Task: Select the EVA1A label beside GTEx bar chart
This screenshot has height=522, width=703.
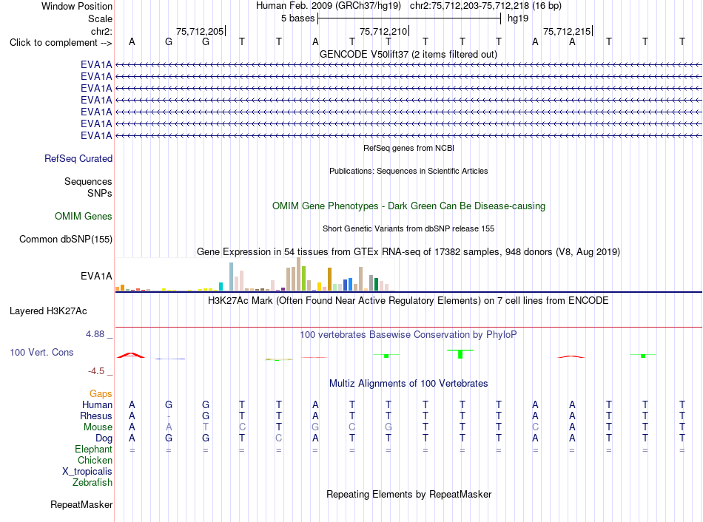Action: (96, 276)
